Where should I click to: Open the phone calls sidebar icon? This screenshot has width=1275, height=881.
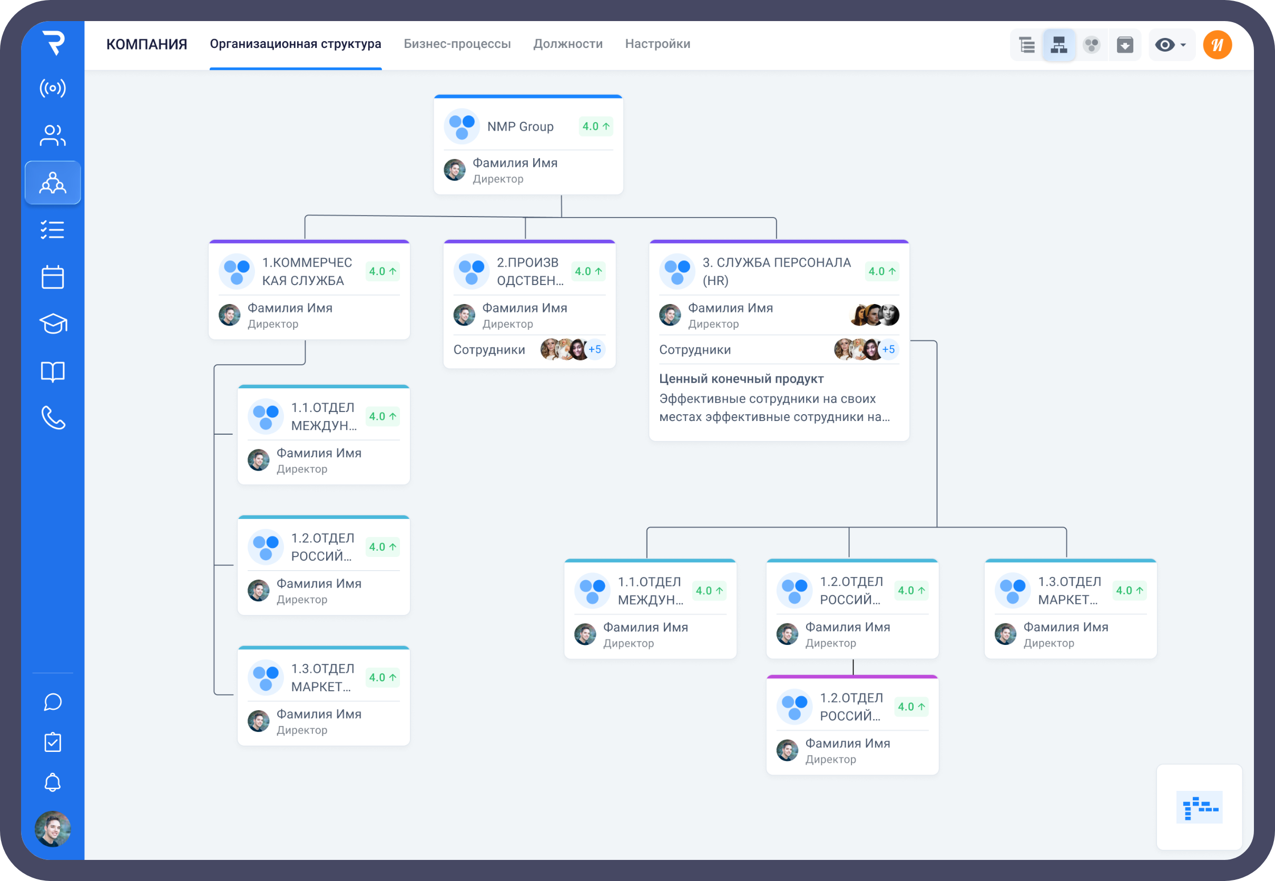[53, 418]
